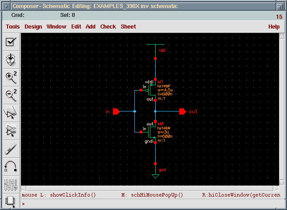Select the Zoom Out by 2 tool
Screen dimensions: 287x210
click(11, 95)
